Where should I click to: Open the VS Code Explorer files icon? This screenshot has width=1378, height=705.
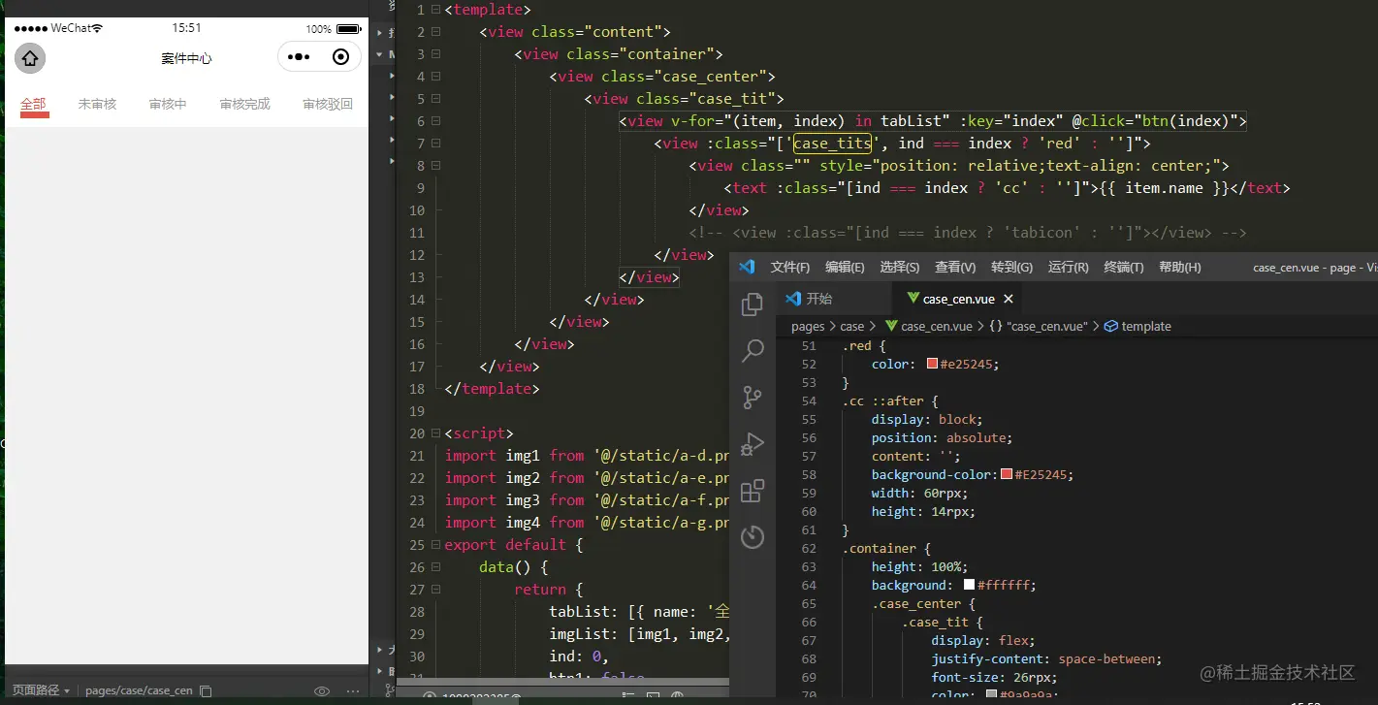coord(753,304)
